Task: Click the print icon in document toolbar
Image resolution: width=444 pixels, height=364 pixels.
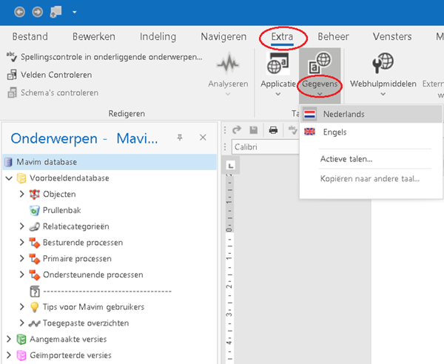Action: (273, 130)
